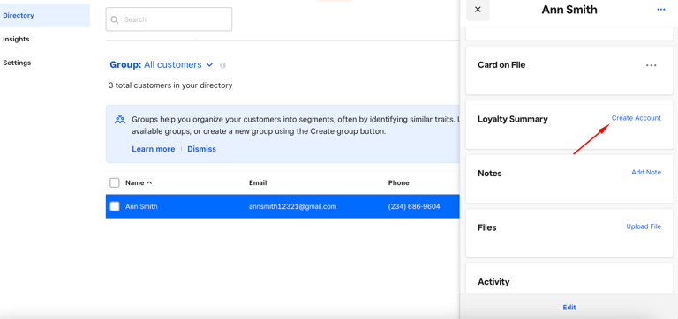The image size is (678, 319).
Task: Sort by Name using the arrow
Action: [x=149, y=182]
